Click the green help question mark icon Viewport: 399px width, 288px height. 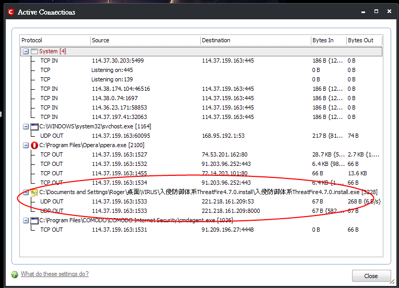[15, 274]
